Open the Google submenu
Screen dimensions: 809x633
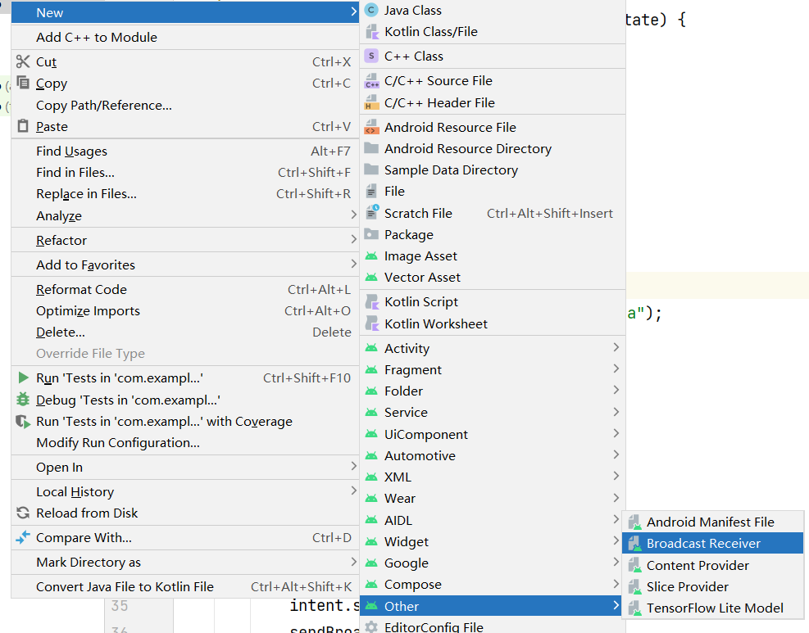493,563
